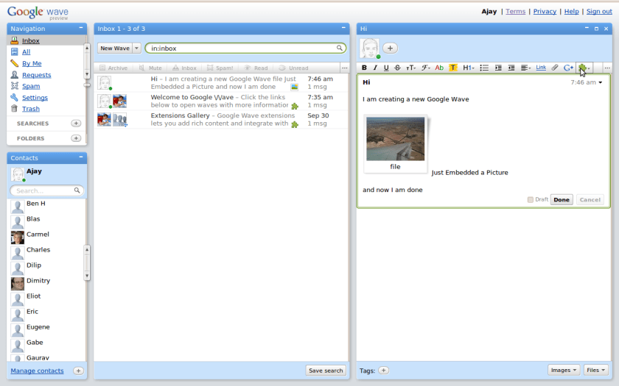The height and width of the screenshot is (386, 619).
Task: Open the 7:46 am message dropdown arrow
Action: 601,82
